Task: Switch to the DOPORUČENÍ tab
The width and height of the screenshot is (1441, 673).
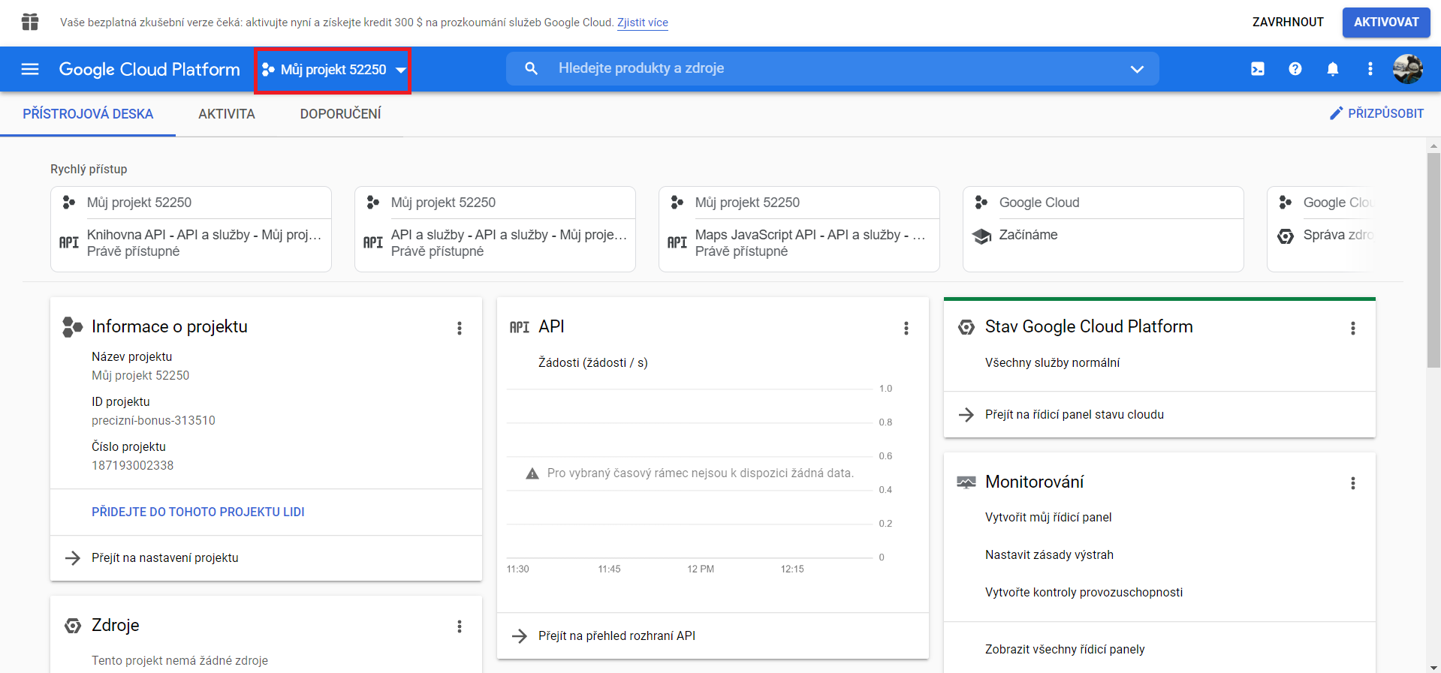Action: coord(340,114)
